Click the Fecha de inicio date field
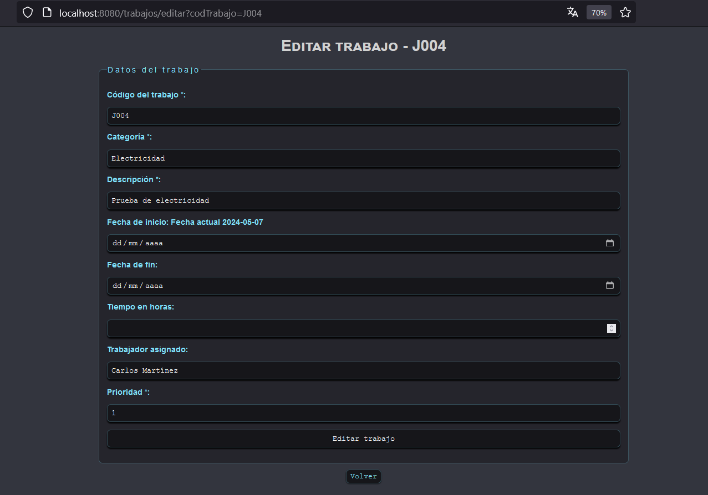Image resolution: width=708 pixels, height=495 pixels. point(363,243)
